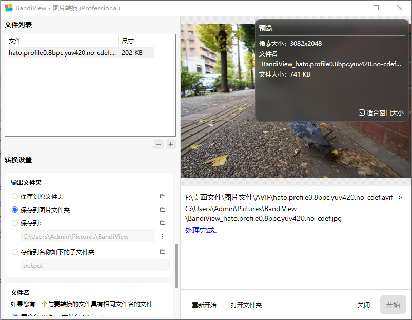Click the settings panel vertical scrollbar
Viewport: 412px width, 320px height.
[x=176, y=266]
